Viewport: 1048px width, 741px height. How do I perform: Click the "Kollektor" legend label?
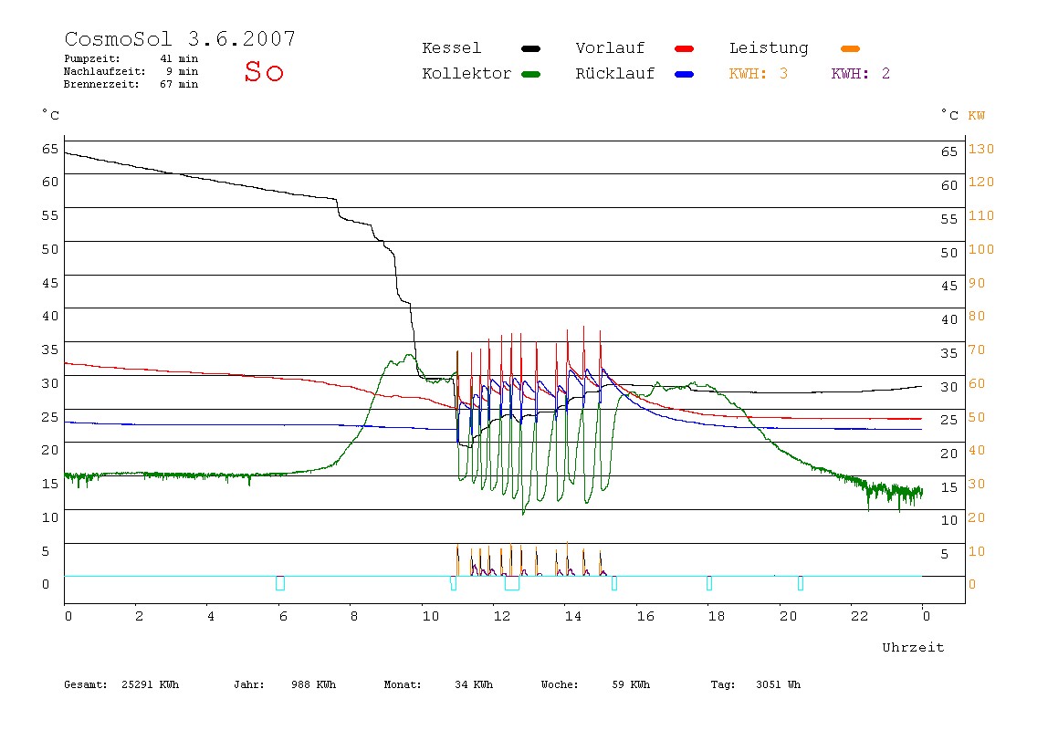coord(466,74)
